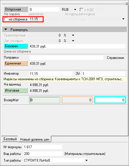Switch to the Новый уровень цен tab
The height and width of the screenshot is (166, 129).
click(x=35, y=139)
